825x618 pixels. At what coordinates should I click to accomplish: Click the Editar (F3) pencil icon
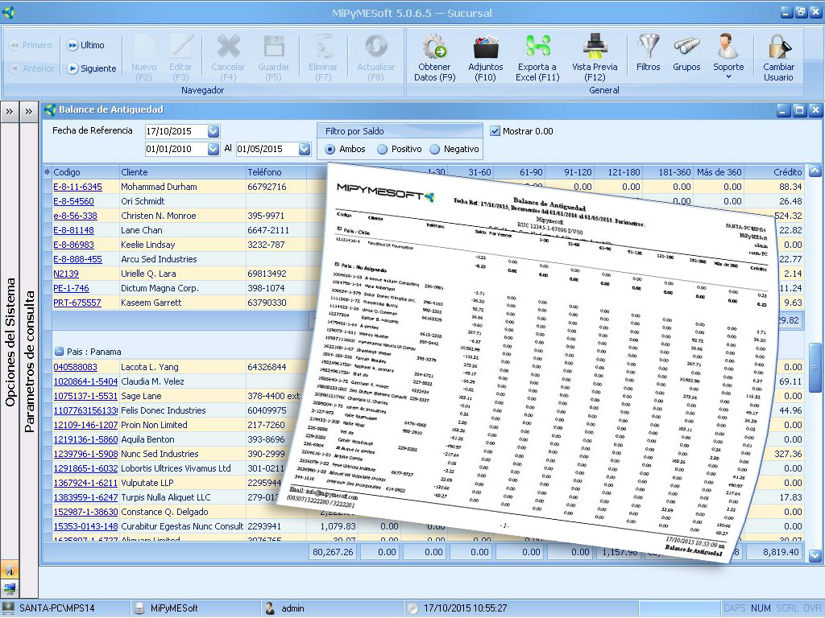click(x=180, y=47)
